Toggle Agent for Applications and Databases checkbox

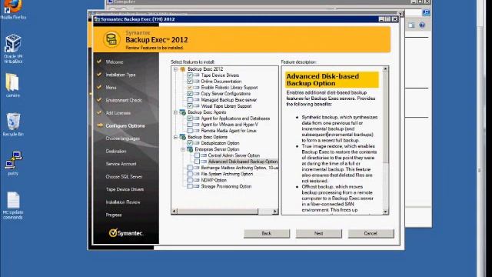click(x=190, y=118)
